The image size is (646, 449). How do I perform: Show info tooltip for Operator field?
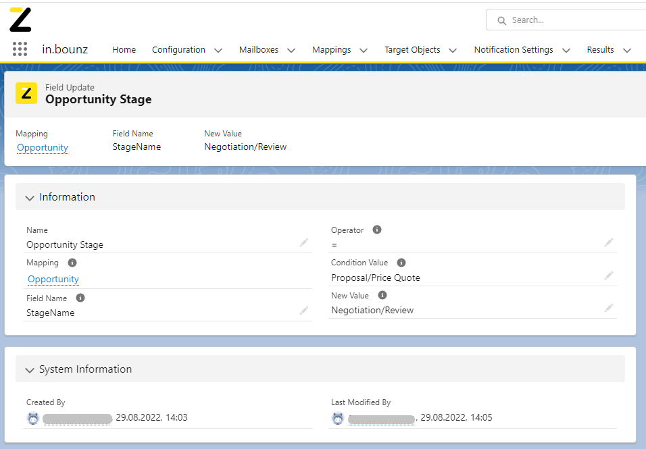pos(376,230)
